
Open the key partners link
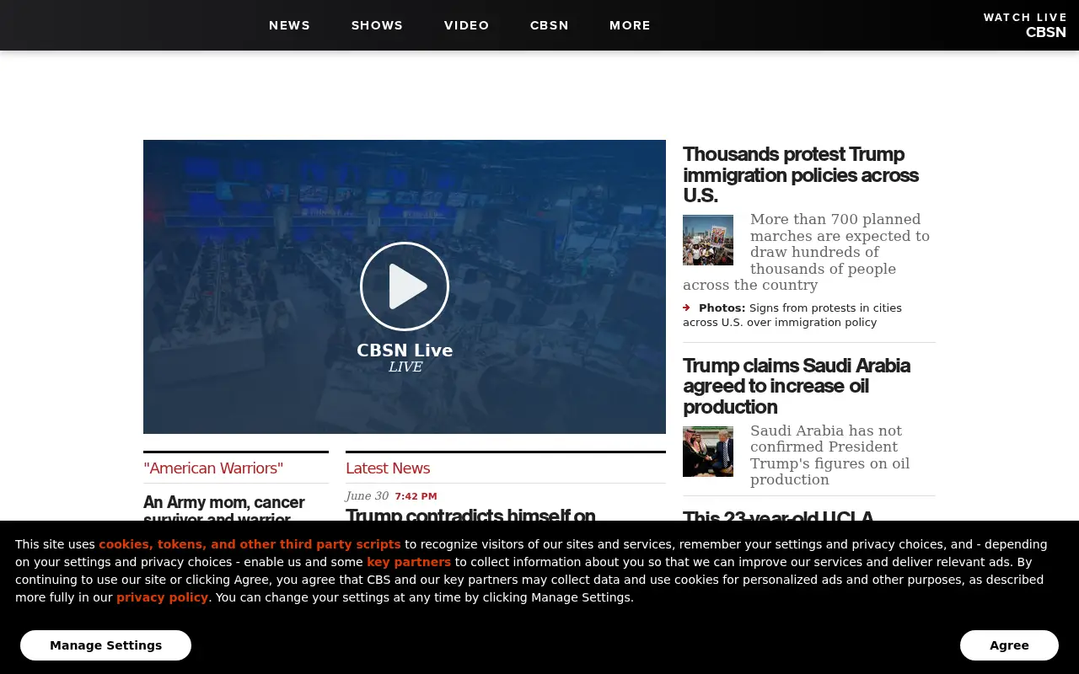click(409, 562)
